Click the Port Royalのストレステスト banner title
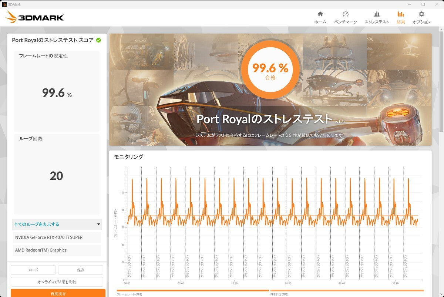This screenshot has height=297, width=444. click(x=264, y=119)
